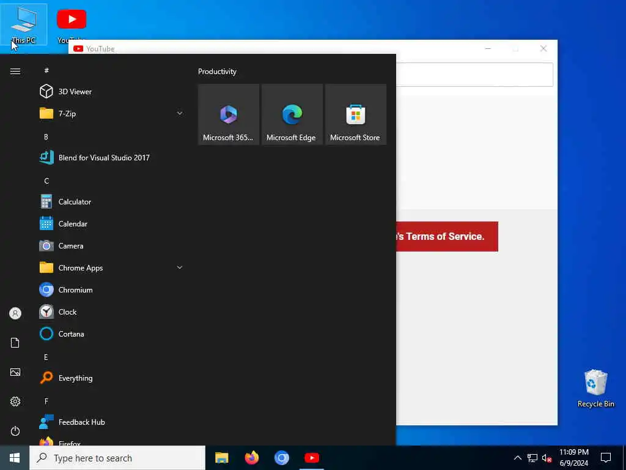Expand the Chrome Apps folder chevron
626x470 pixels.
[180, 267]
